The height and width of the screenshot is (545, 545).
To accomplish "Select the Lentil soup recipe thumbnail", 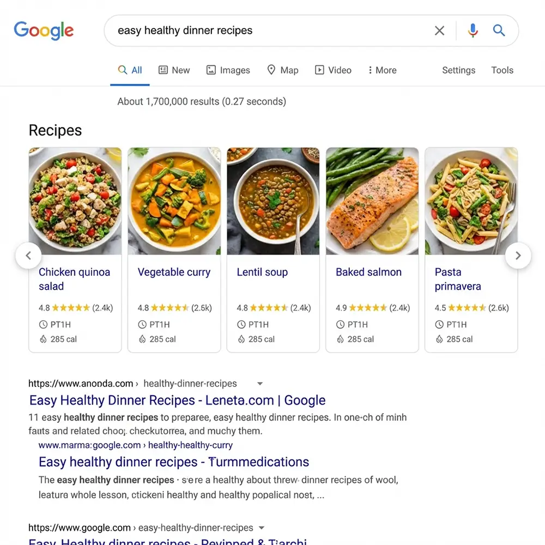I will click(273, 201).
